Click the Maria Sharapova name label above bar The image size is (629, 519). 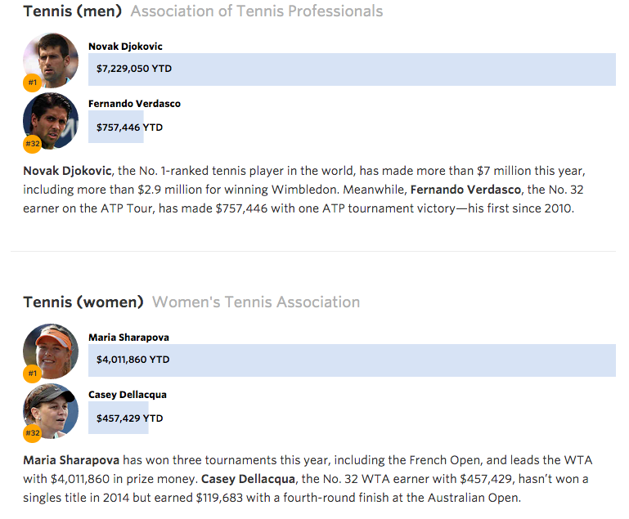click(x=128, y=338)
